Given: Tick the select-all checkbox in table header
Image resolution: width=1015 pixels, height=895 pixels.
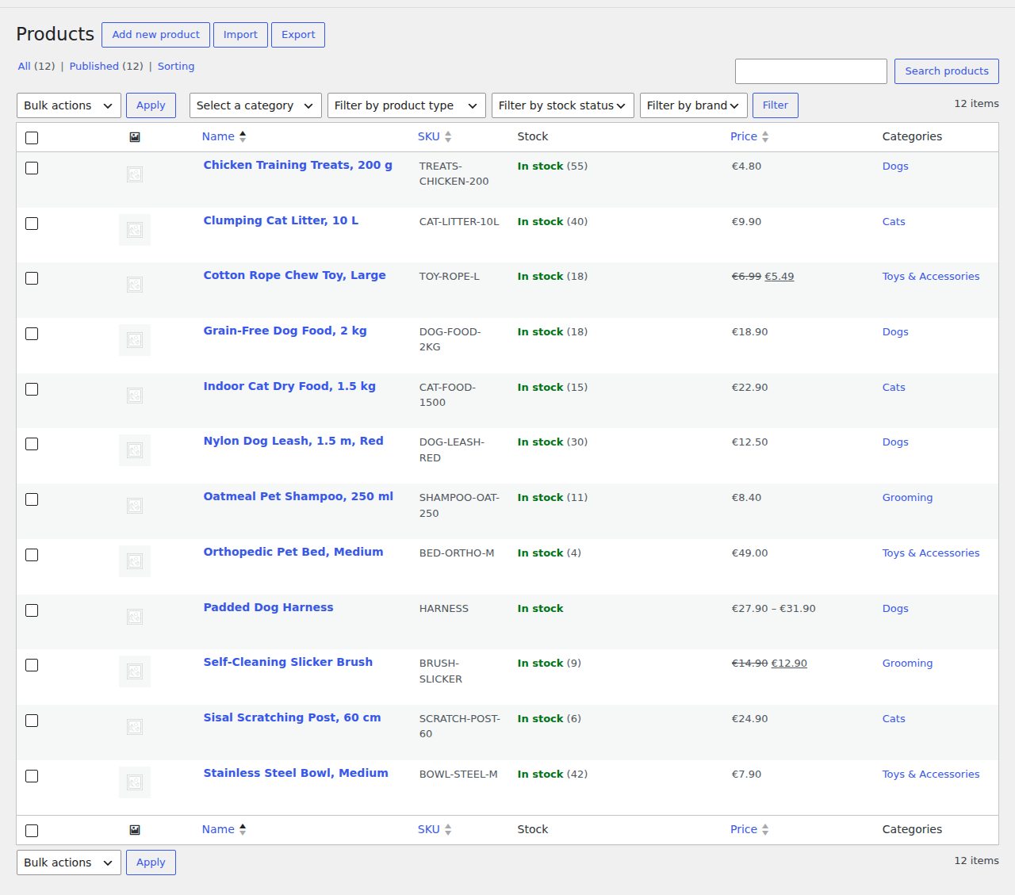Looking at the screenshot, I should [32, 138].
